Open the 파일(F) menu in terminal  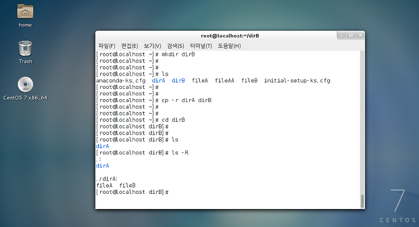pos(106,46)
